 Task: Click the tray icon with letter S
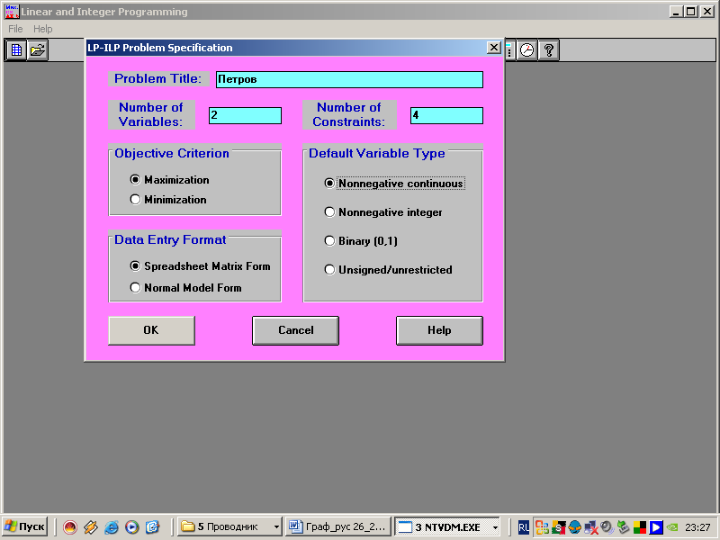tap(558, 527)
